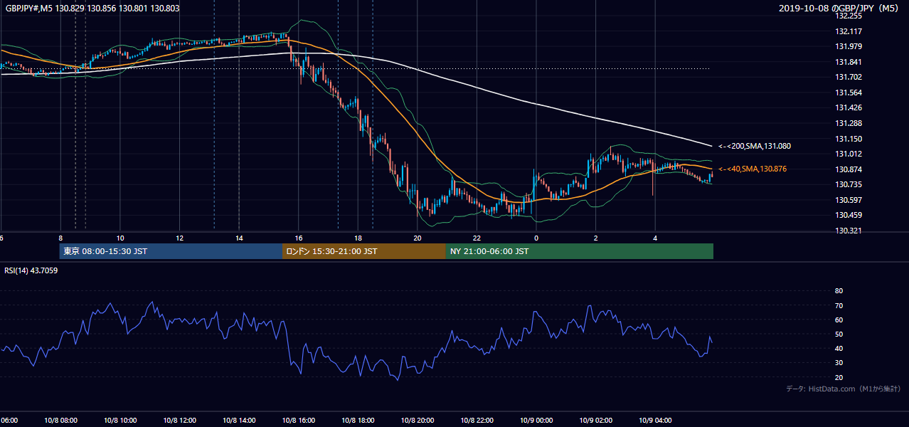Click the RSI 60 level label
This screenshot has width=909, height=427.
coord(839,320)
